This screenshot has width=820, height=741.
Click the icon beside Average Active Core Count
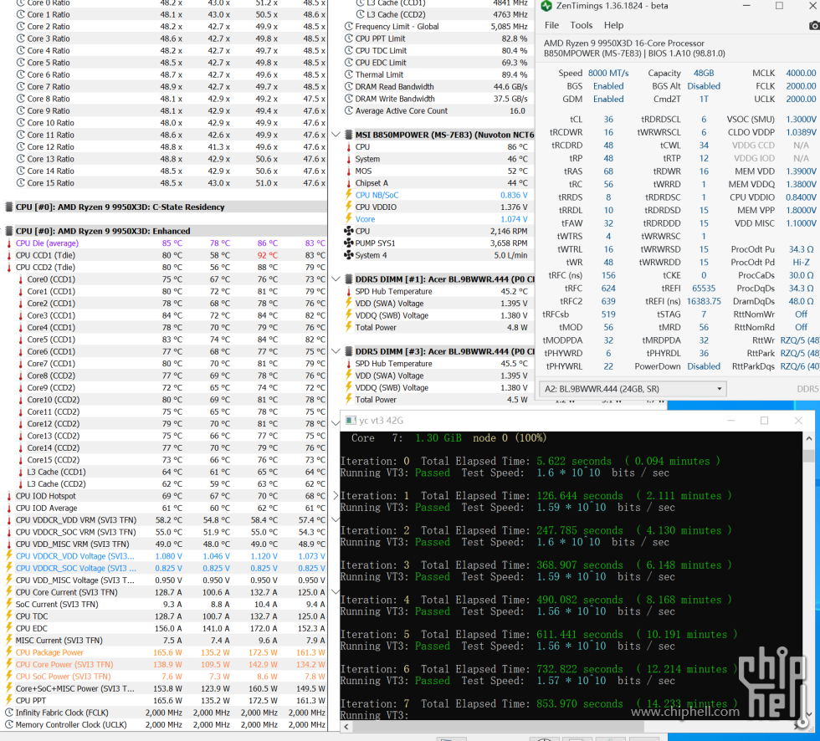[349, 110]
